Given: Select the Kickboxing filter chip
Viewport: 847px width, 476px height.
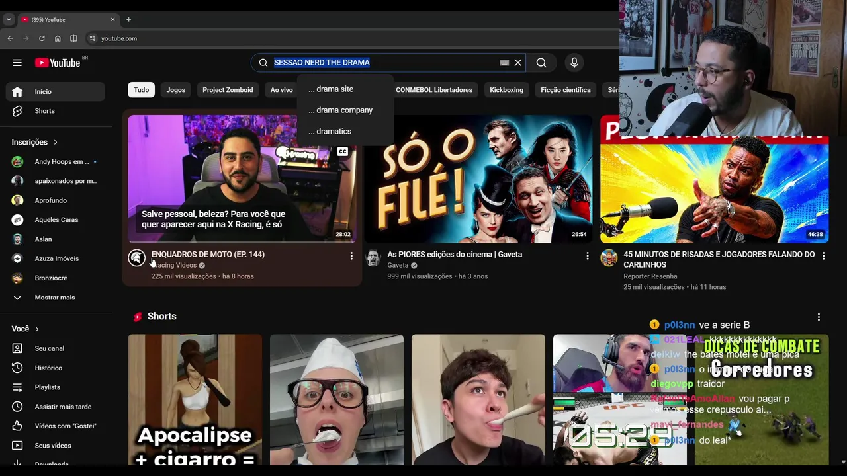Looking at the screenshot, I should pos(506,90).
